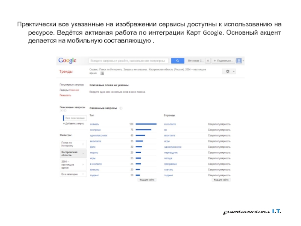
Task: Click the Google logo
Action: click(x=67, y=61)
